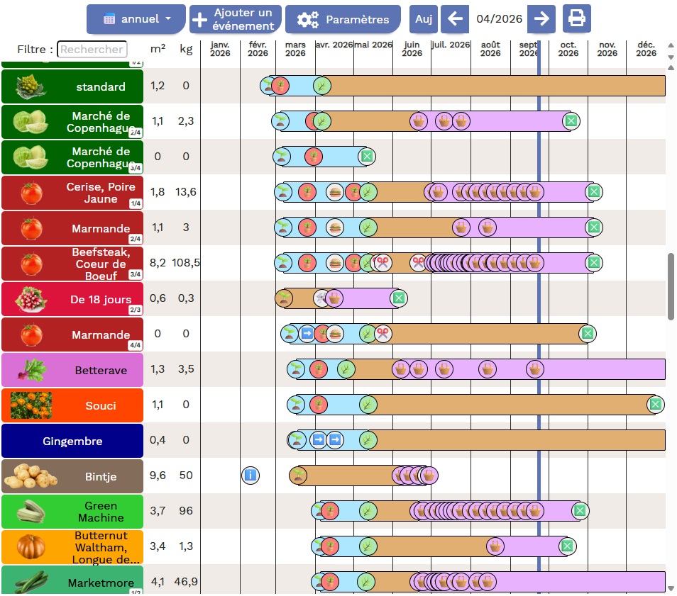Open Paramètres settings
The width and height of the screenshot is (677, 596).
pyautogui.click(x=343, y=19)
